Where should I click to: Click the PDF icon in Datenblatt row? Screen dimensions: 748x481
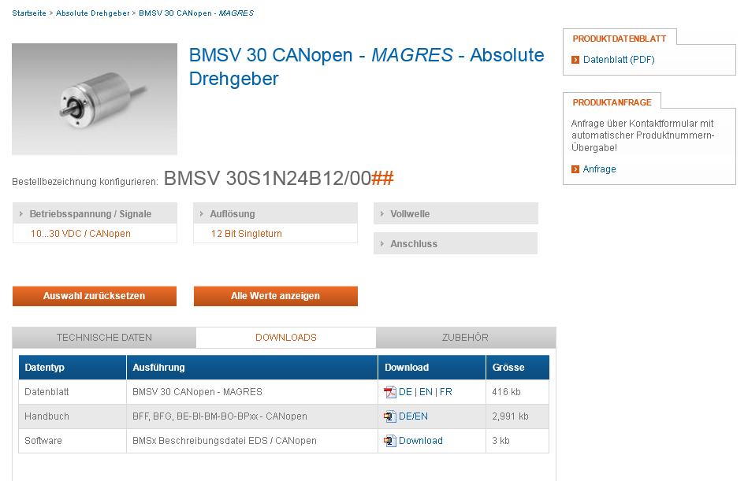(x=389, y=392)
